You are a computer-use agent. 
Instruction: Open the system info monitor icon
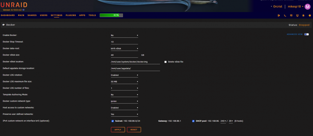point(297,15)
